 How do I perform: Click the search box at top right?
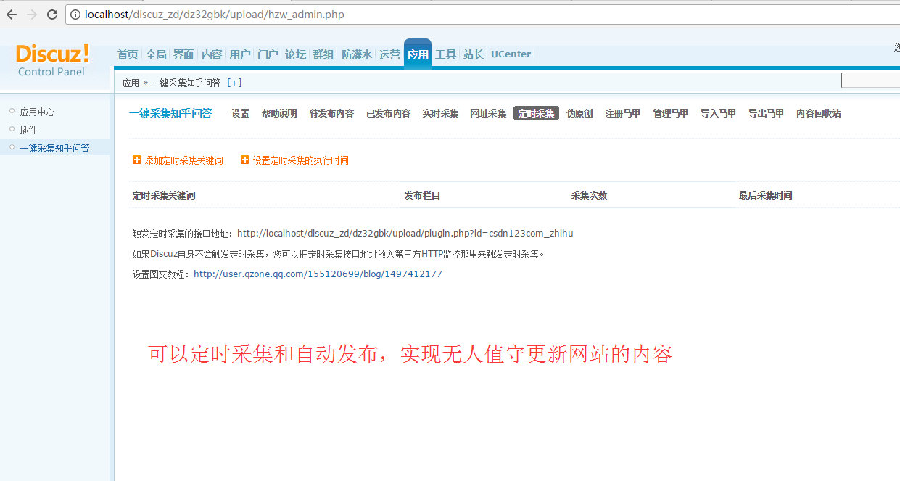click(870, 81)
